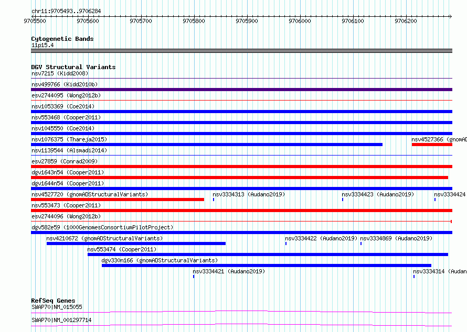Click the dgv582e59 1000GenomesConsortiumPilotProject label

click(102, 227)
